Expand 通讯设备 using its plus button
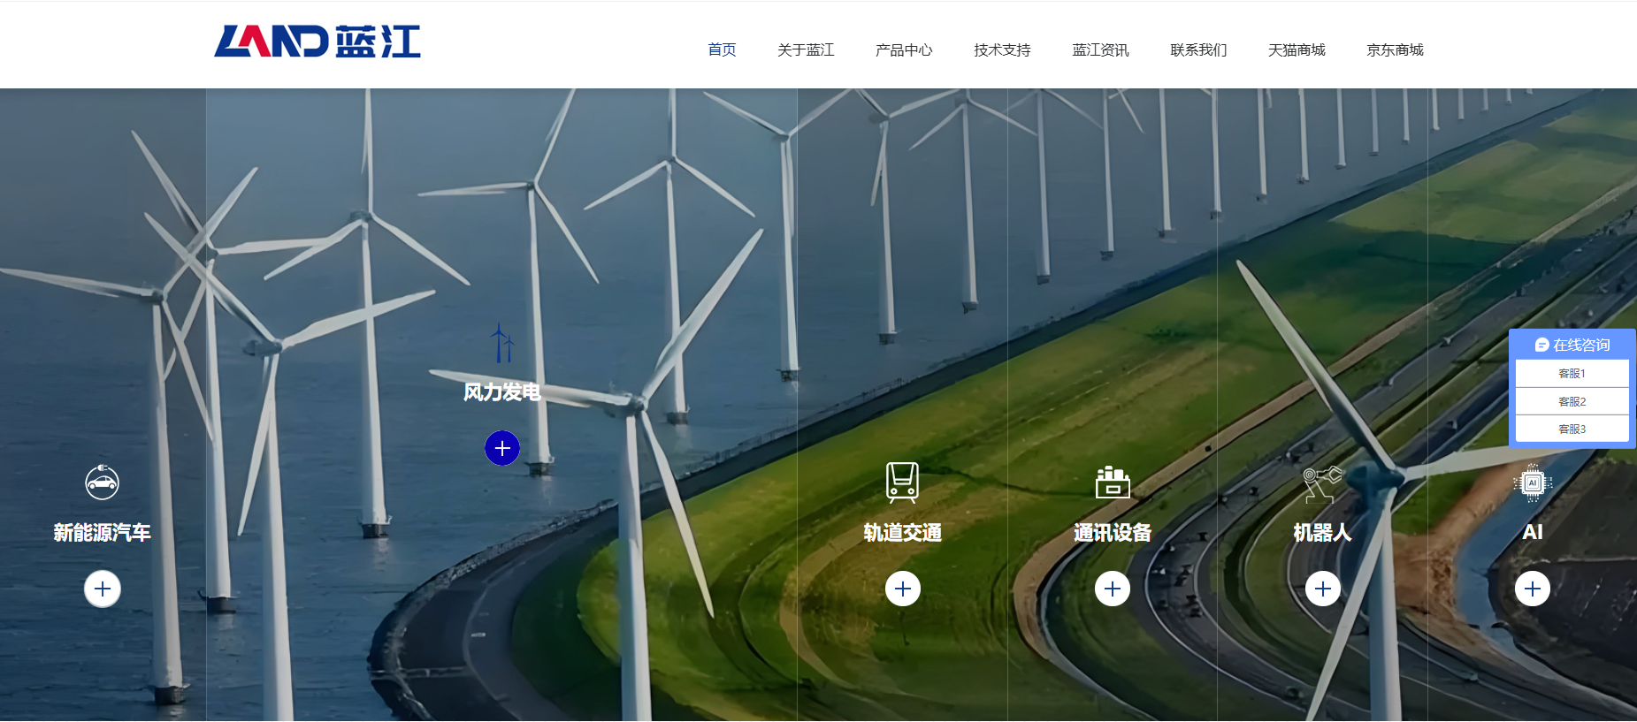Viewport: 1637px width, 722px height. [x=1113, y=589]
